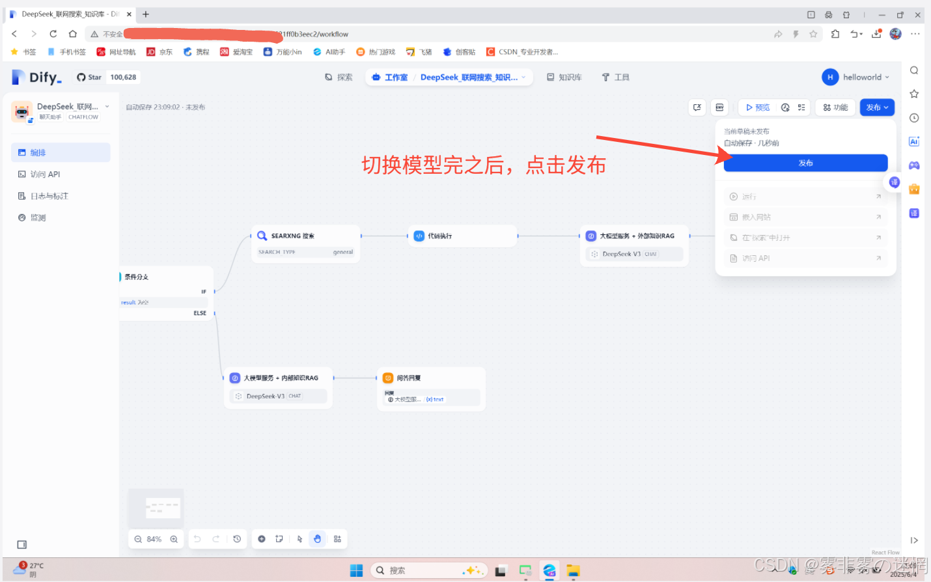The height and width of the screenshot is (582, 931).
Task: Go to the 工作室 studio tab
Action: pos(389,77)
